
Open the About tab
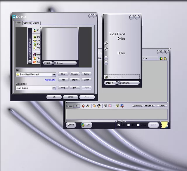pos(36,23)
